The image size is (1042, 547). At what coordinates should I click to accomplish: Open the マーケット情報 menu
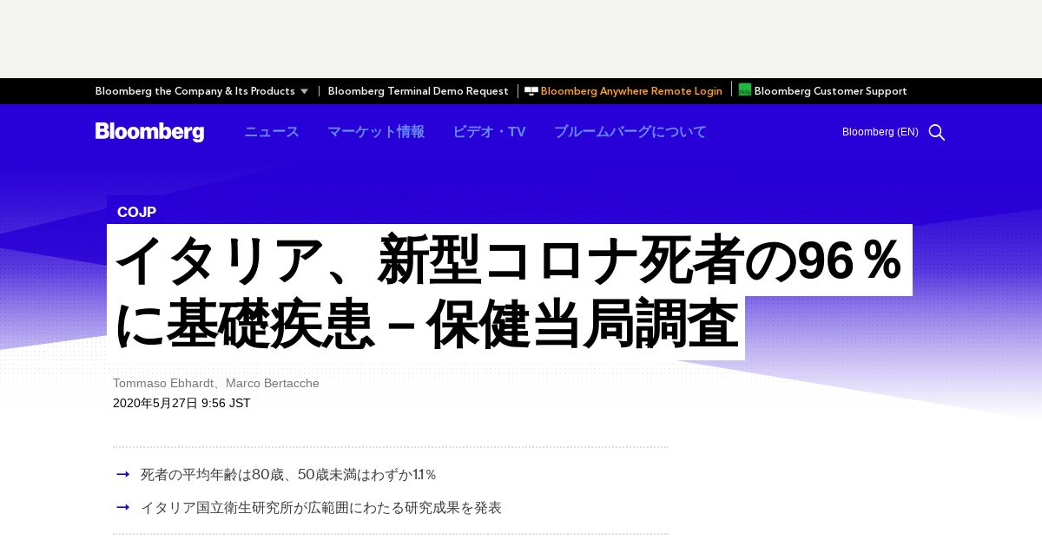pos(376,132)
